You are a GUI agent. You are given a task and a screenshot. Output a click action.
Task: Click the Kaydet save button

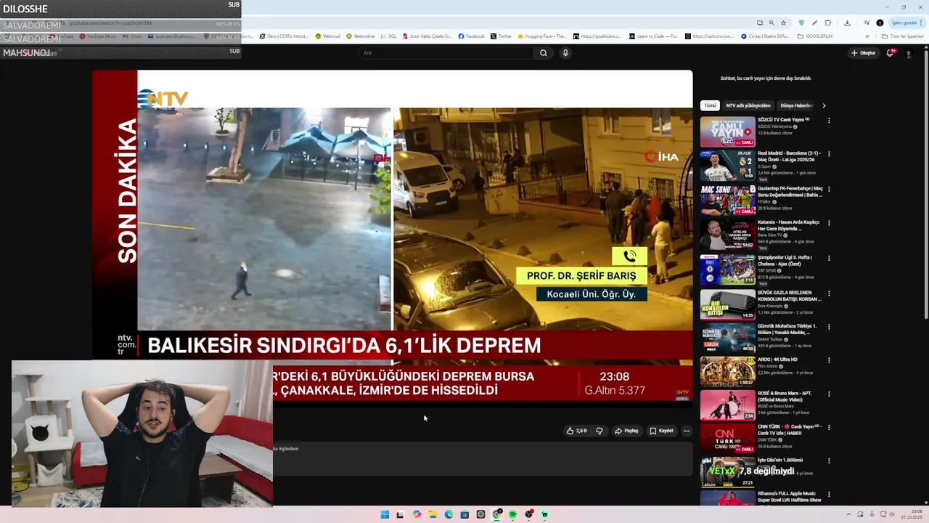pyautogui.click(x=661, y=431)
